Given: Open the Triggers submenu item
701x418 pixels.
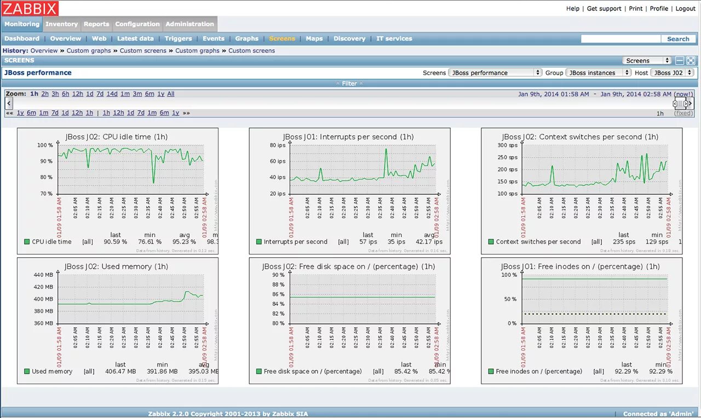Looking at the screenshot, I should pyautogui.click(x=179, y=39).
